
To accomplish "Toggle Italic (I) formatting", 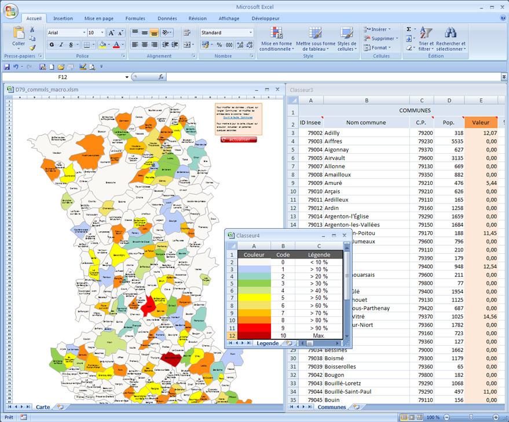I will tap(61, 45).
